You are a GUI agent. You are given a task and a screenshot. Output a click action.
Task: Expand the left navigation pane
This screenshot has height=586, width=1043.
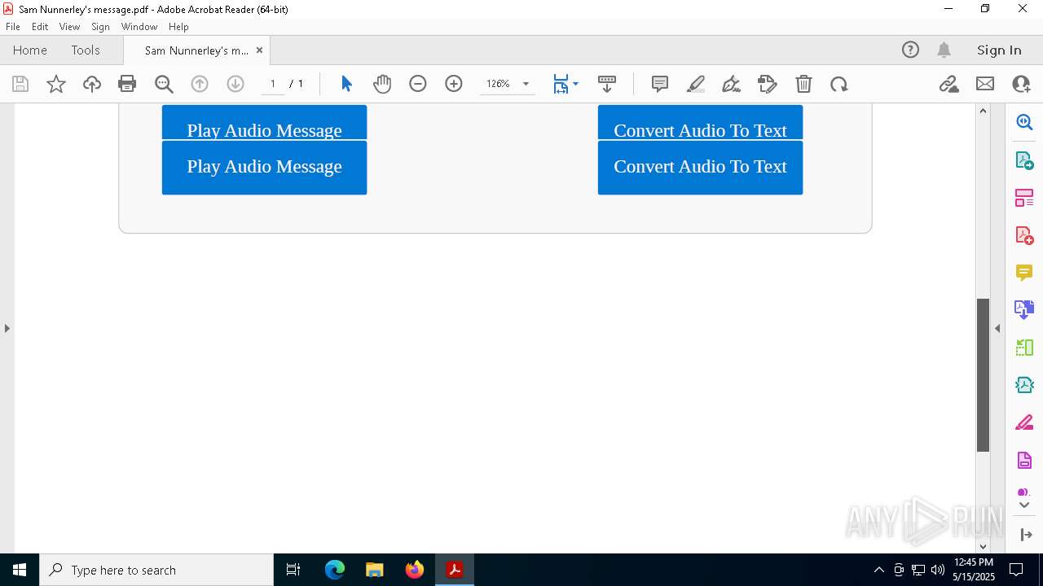pyautogui.click(x=7, y=328)
